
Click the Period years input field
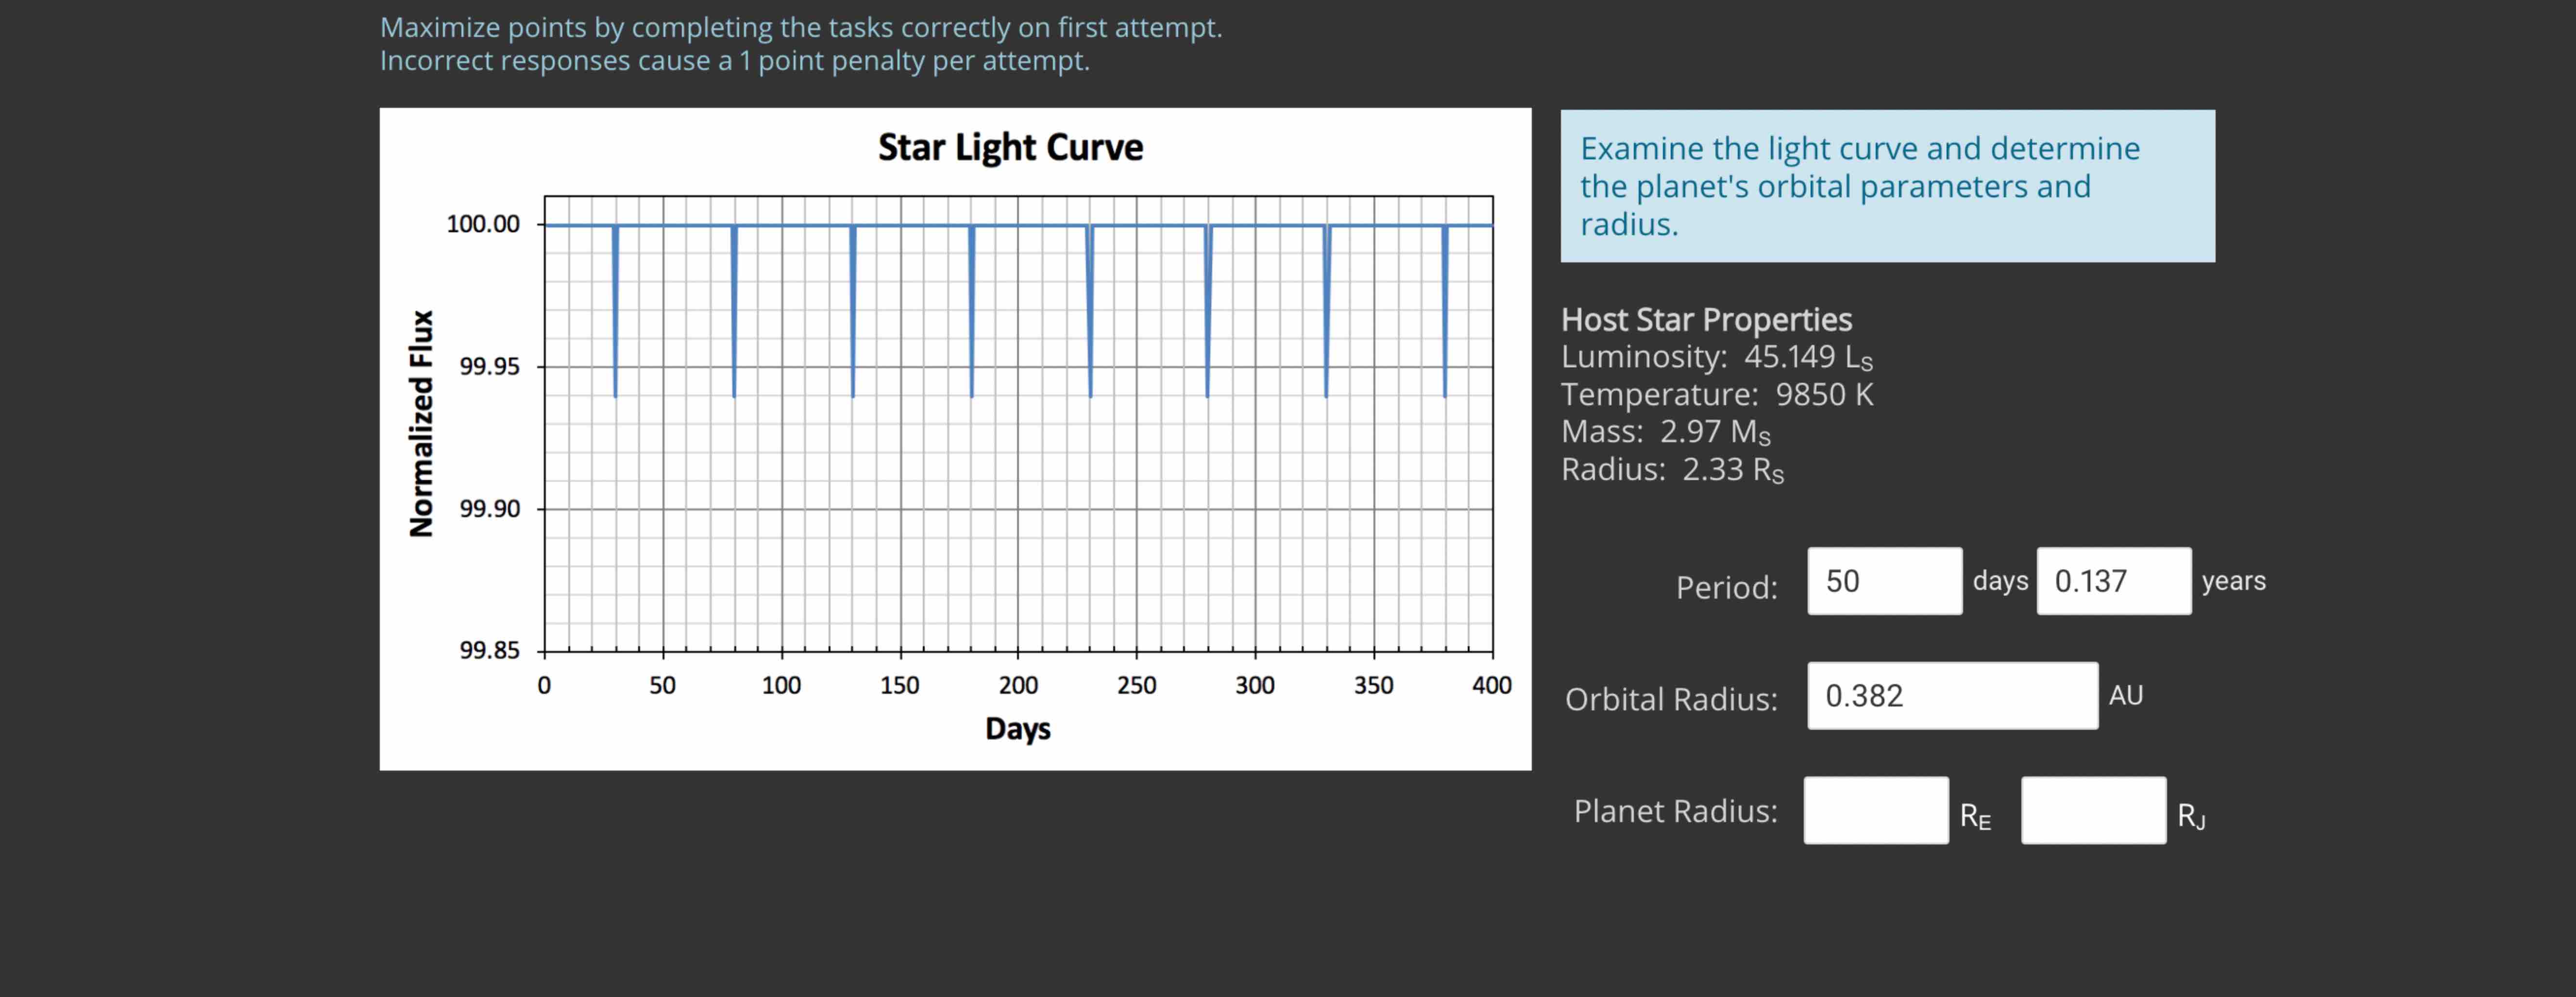click(x=2113, y=581)
